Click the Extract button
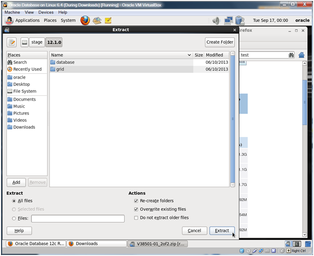Screen dimensions: 314x256 point(221,231)
